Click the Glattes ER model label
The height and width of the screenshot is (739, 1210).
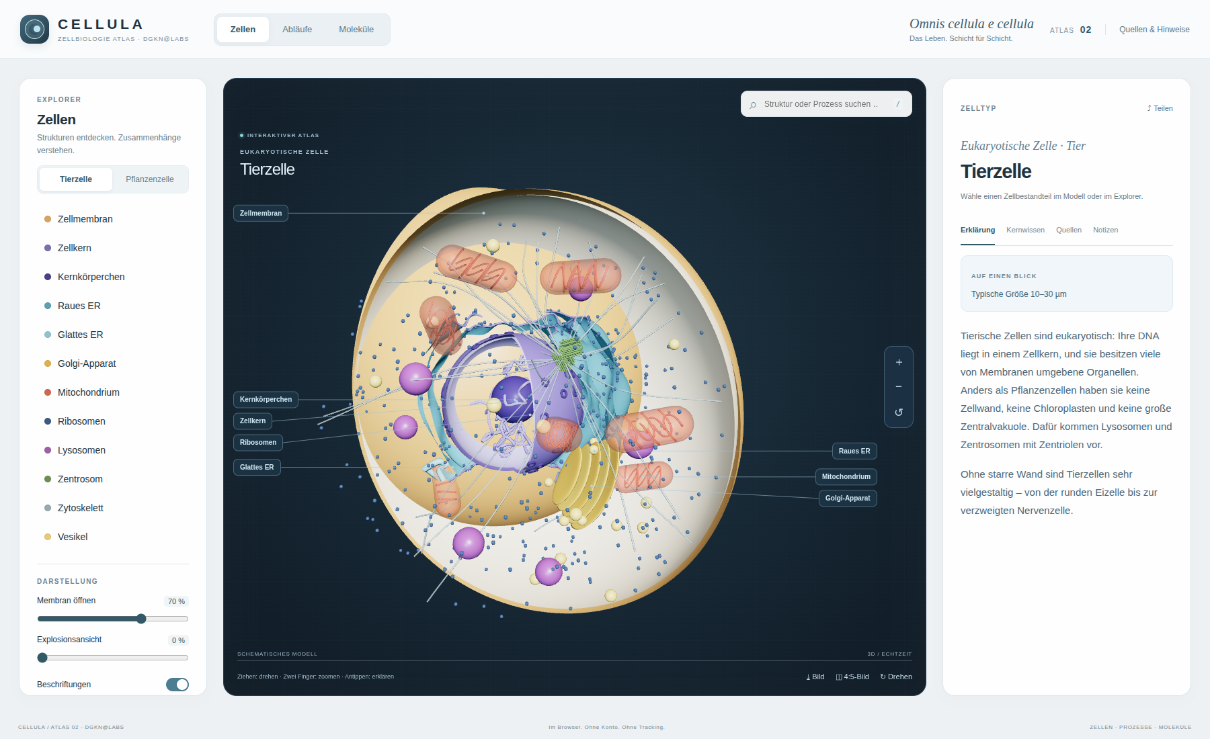pos(257,467)
